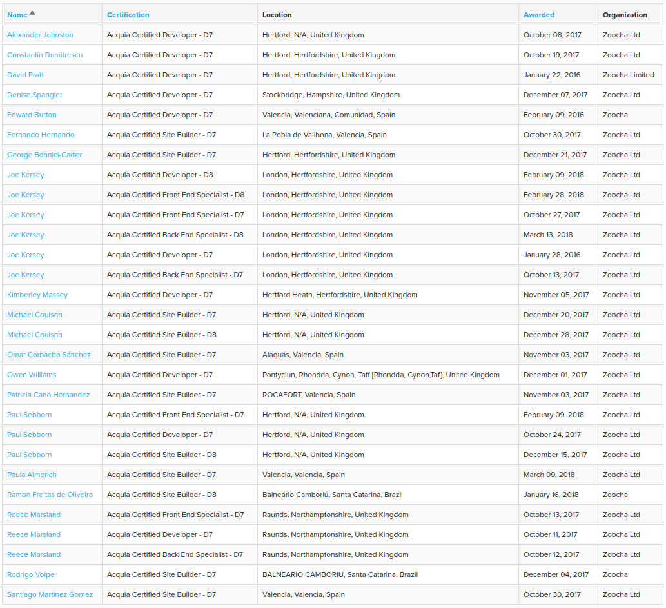Open Owen Williams's profile link
Screen dimensions: 666x608
point(32,375)
